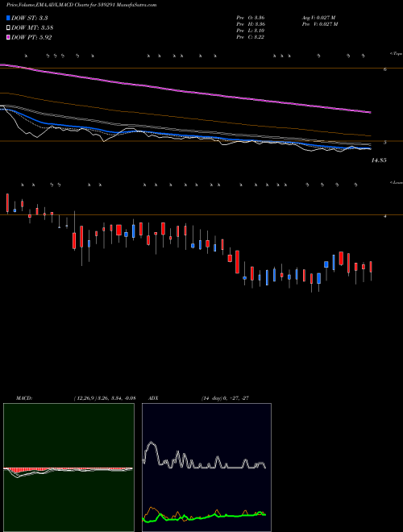Click the 'Pre H: 3.36' value
Viewport: 403px width, 532px height.
251,24
